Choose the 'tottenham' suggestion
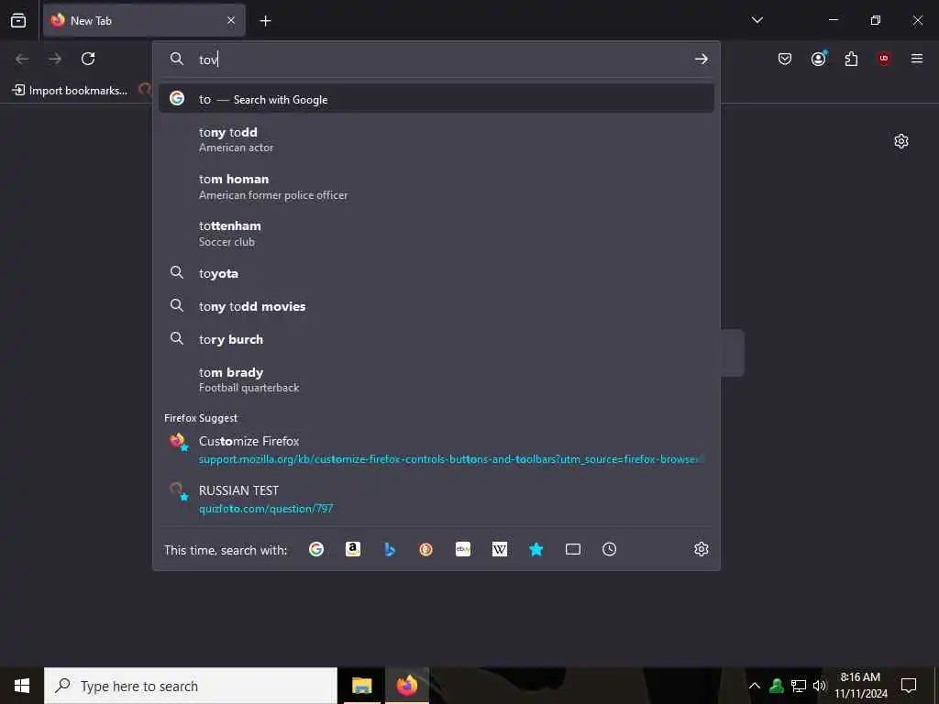 coord(436,234)
